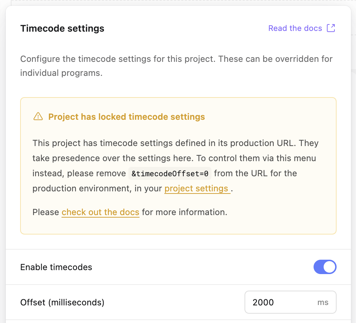Viewport: 356px width, 323px height.
Task: Open the external link icon beside Read the docs
Action: 331,28
